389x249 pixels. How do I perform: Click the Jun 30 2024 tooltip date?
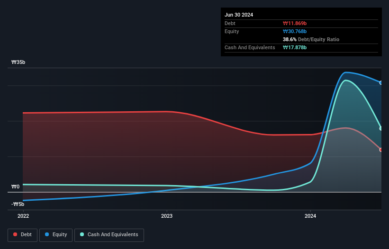(x=239, y=15)
